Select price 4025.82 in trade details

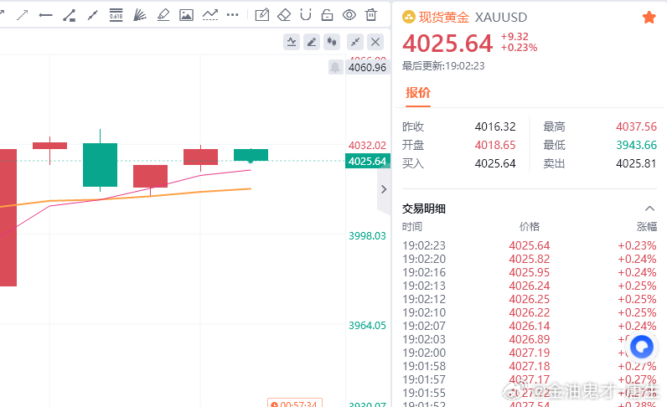point(530,259)
